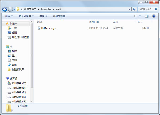Click the magnifier search icon
The image size is (160, 115).
[x=156, y=9]
